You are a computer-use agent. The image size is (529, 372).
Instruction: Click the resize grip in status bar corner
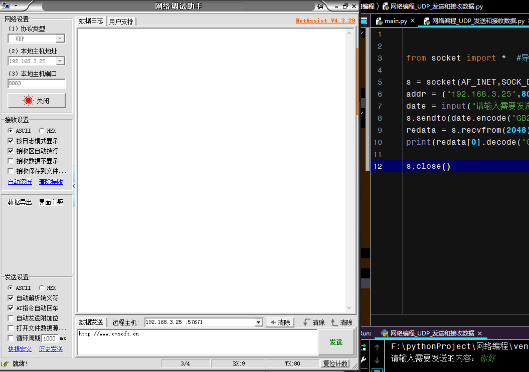click(355, 365)
